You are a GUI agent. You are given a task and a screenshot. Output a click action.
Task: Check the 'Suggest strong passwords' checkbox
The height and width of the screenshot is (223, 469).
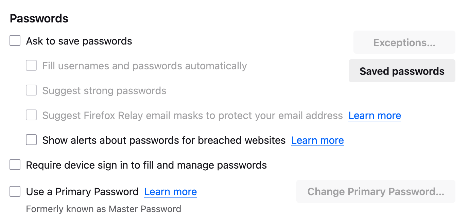31,91
